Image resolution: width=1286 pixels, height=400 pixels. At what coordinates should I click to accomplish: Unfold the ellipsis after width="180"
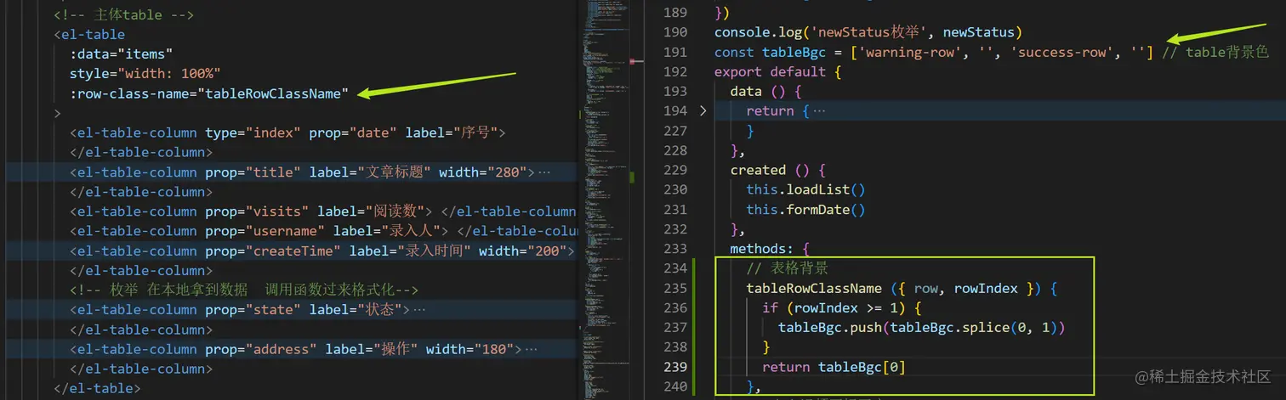(x=532, y=349)
